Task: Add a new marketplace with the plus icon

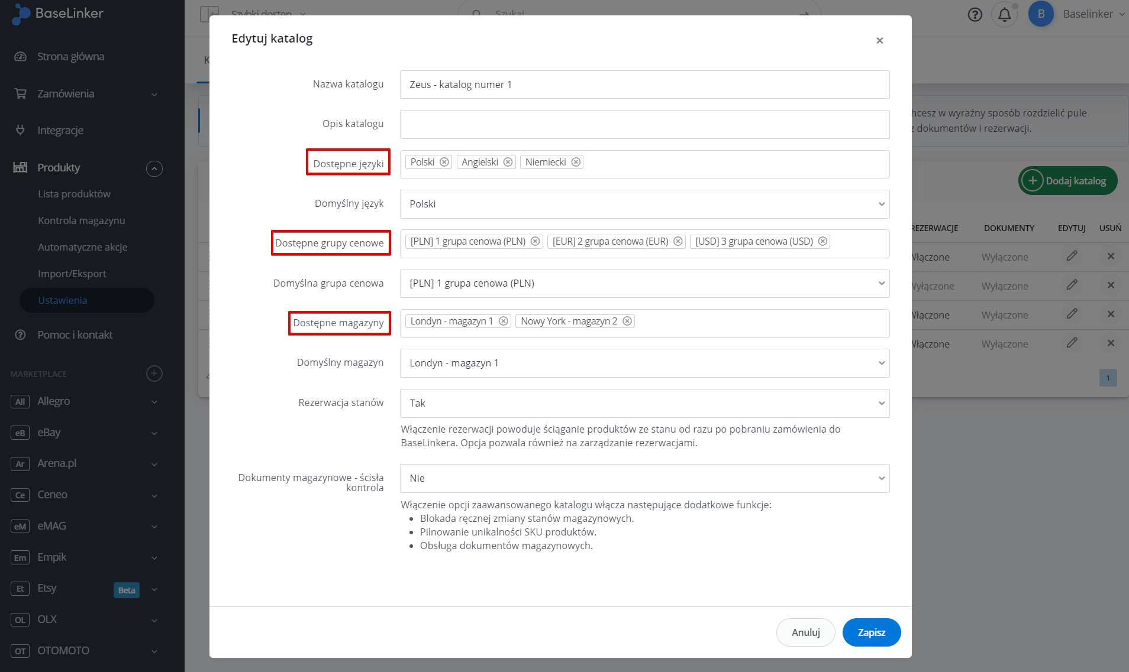Action: [154, 374]
